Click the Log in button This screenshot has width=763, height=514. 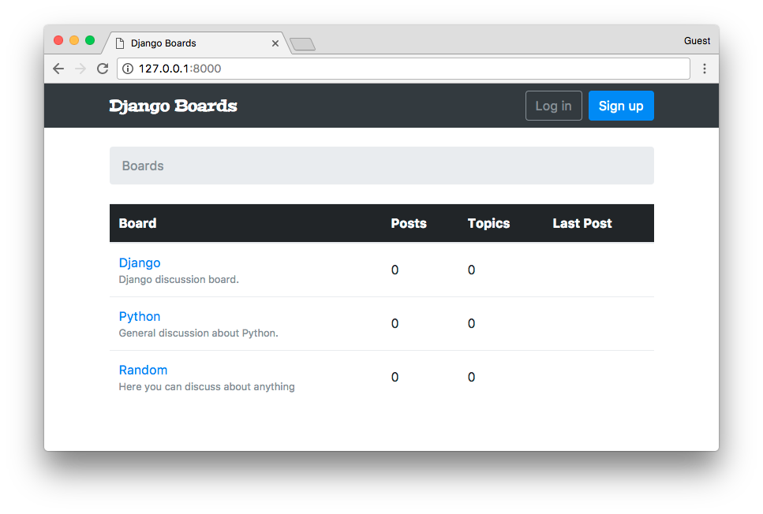click(x=554, y=106)
